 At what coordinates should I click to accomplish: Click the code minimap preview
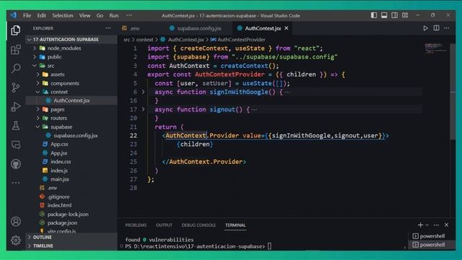(435, 48)
